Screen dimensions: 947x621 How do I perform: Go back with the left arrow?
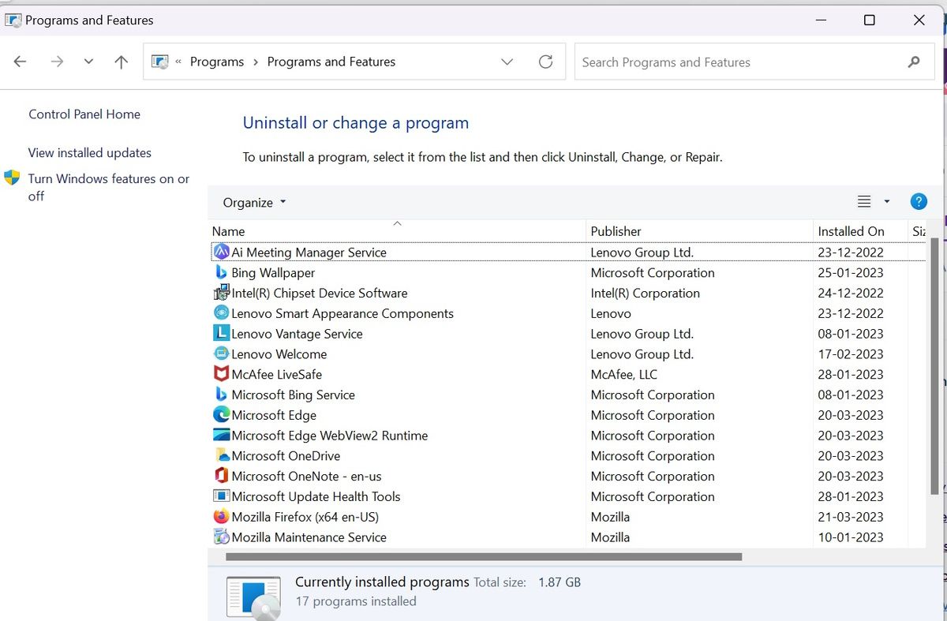click(x=21, y=62)
